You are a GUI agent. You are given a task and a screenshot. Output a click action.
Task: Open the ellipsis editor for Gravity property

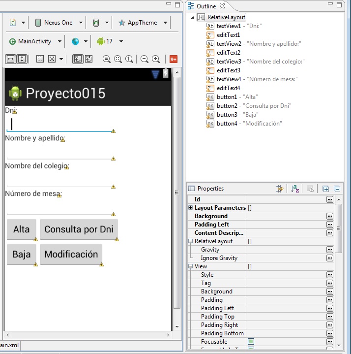click(329, 250)
